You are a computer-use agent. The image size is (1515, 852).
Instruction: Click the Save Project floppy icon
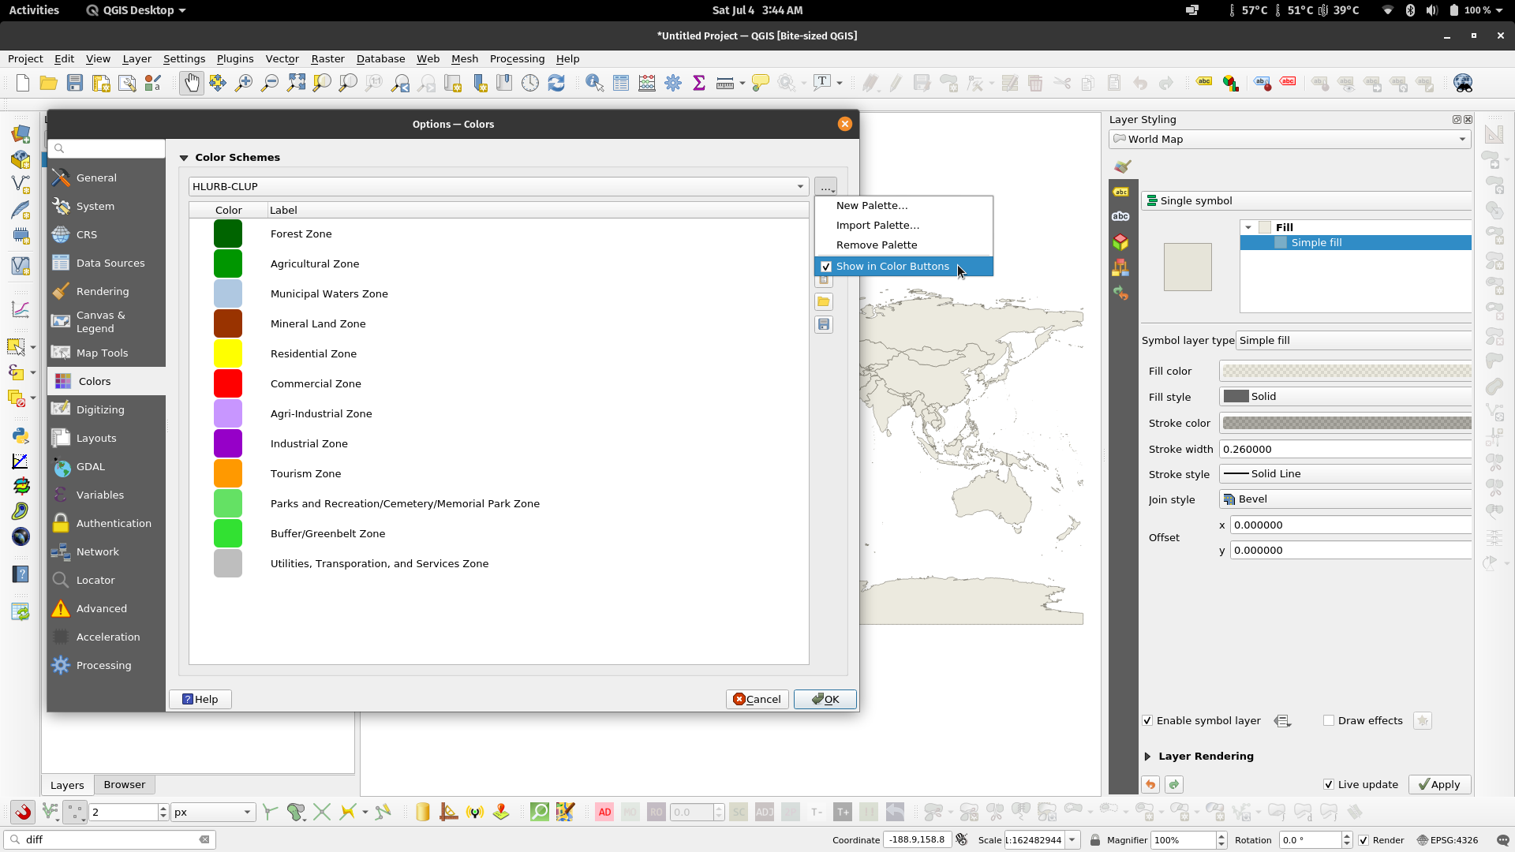[x=75, y=83]
